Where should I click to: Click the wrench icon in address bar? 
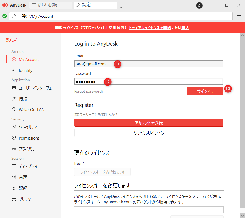[x=14, y=16]
